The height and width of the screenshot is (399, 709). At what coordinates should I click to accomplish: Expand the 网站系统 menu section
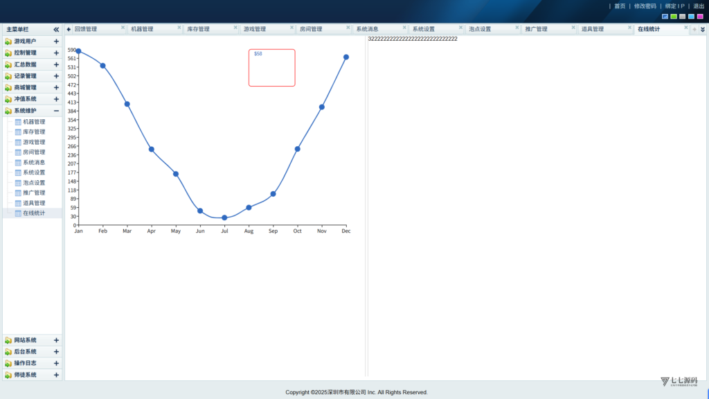[56, 340]
